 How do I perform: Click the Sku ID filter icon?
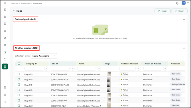(73, 69)
